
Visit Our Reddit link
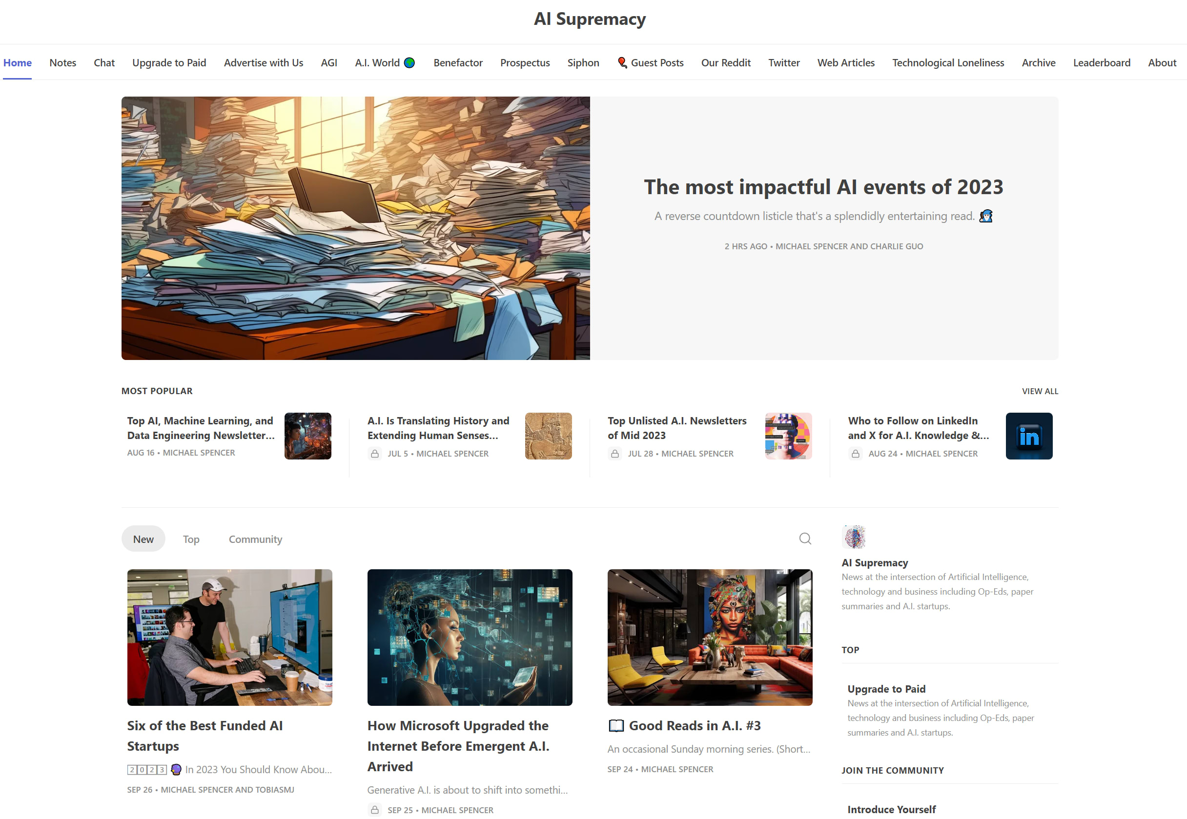tap(725, 62)
